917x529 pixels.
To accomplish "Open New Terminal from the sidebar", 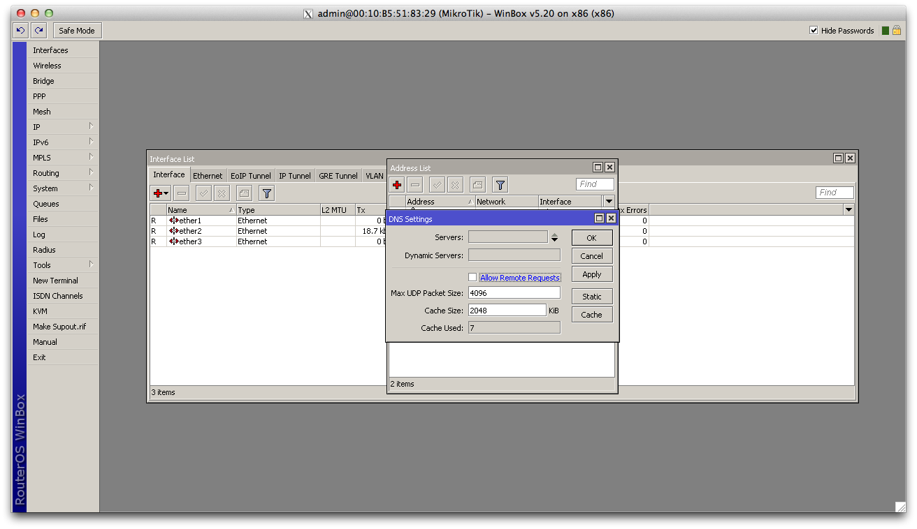I will 55,281.
